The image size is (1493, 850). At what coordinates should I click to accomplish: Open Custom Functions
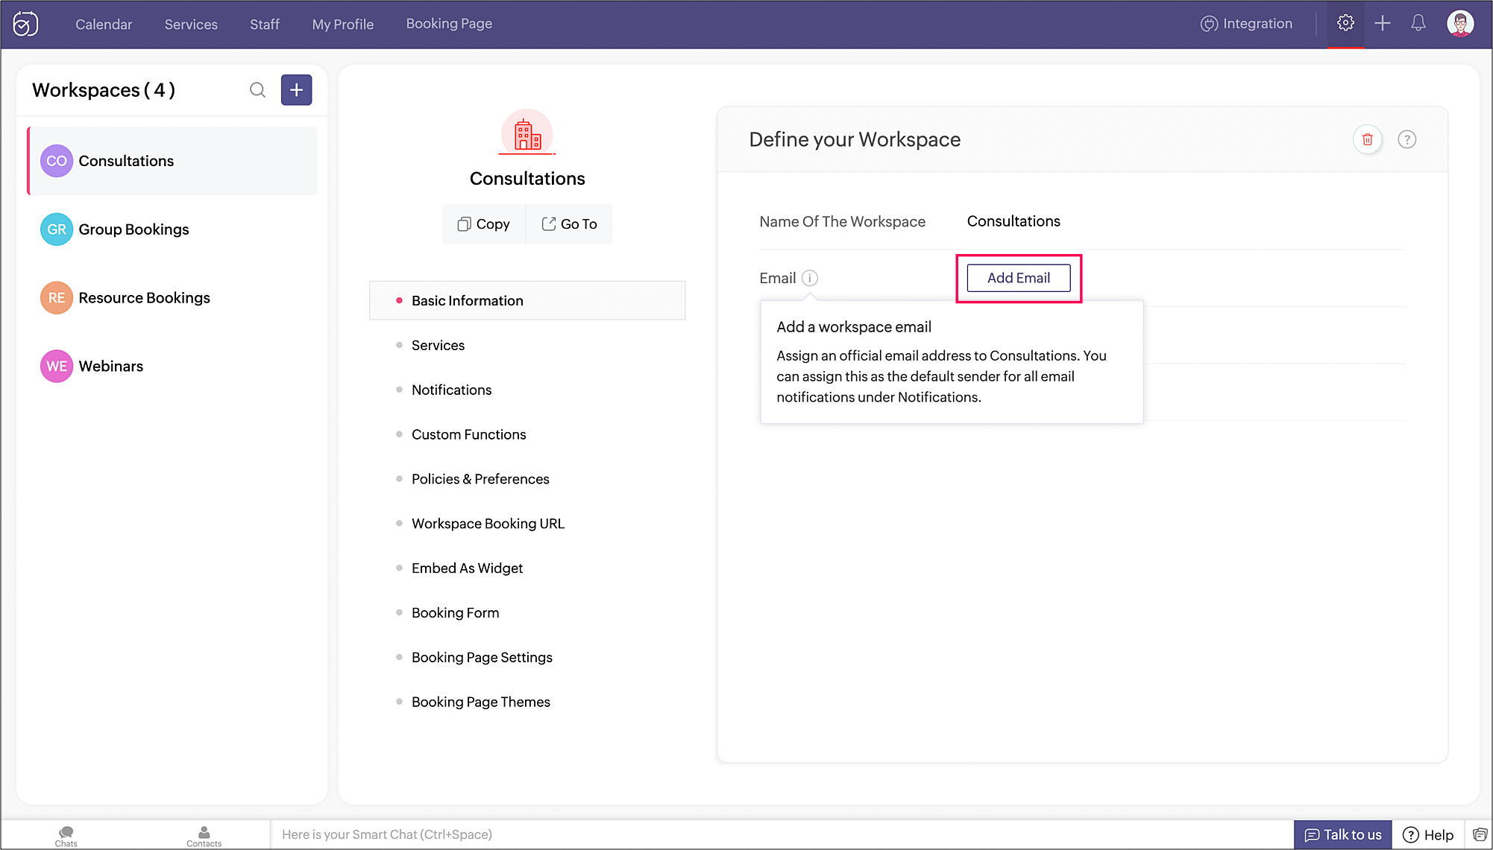coord(468,434)
